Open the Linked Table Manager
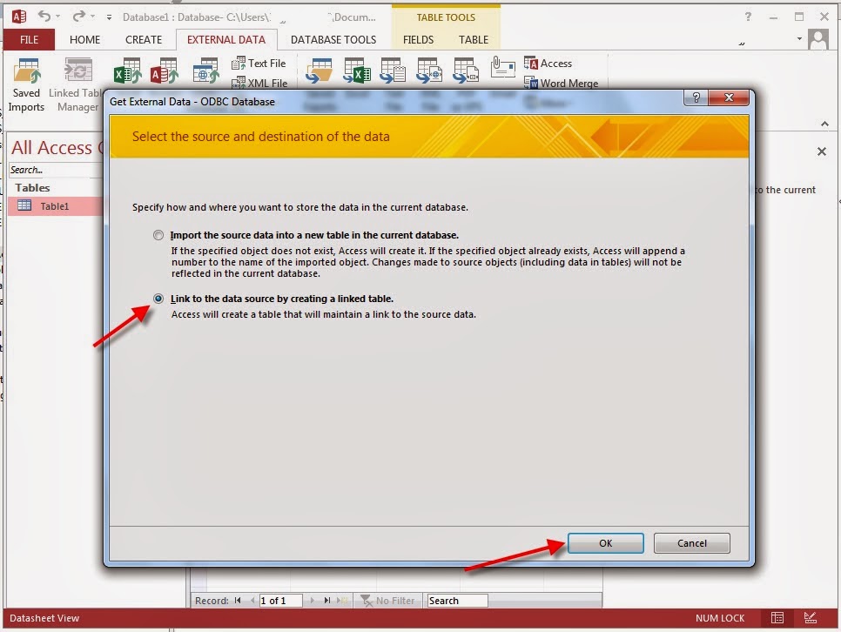 (x=77, y=84)
